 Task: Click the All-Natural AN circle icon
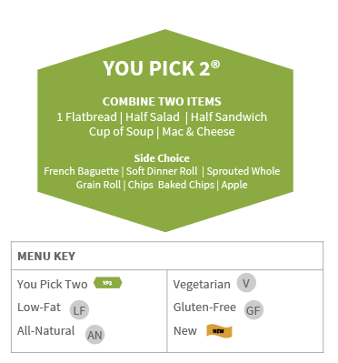tap(94, 335)
